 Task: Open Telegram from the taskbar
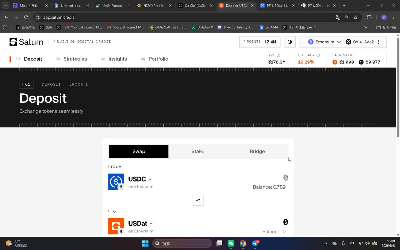coord(255,243)
